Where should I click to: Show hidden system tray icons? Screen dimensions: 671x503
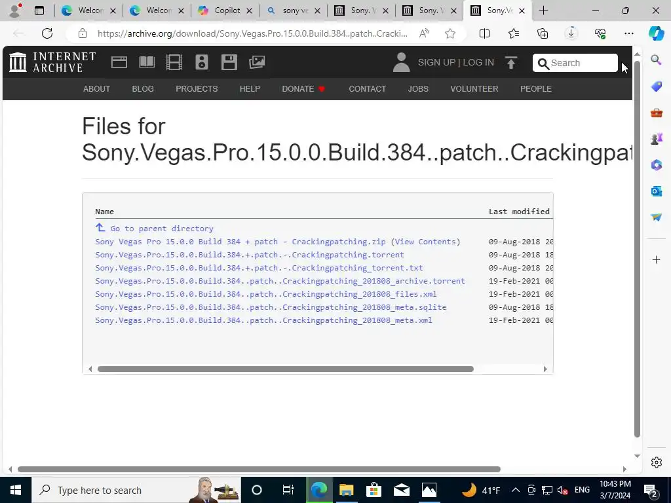516,490
